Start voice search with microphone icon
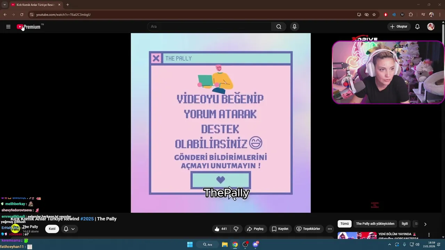 (294, 27)
